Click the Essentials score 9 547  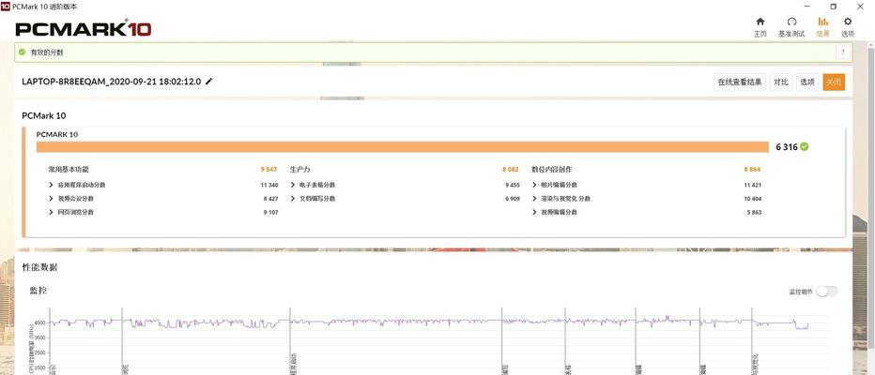coord(269,170)
